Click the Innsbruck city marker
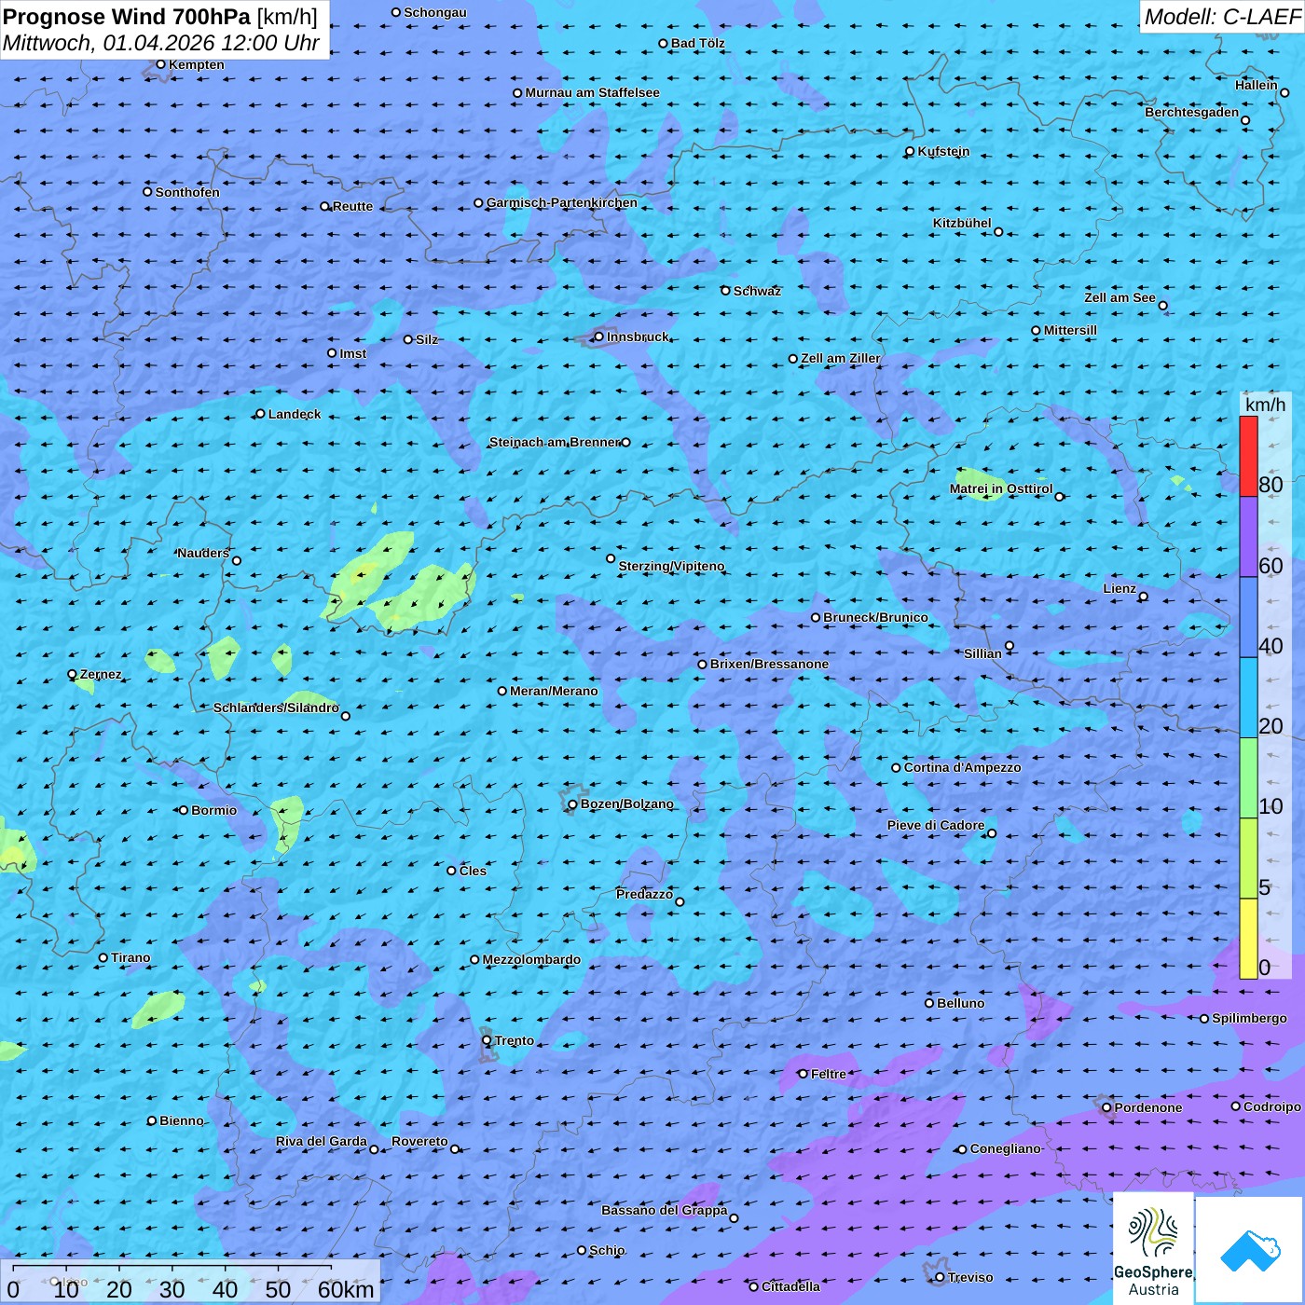This screenshot has width=1305, height=1305. [599, 337]
